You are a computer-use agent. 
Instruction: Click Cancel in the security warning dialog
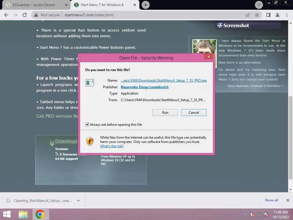194,112
